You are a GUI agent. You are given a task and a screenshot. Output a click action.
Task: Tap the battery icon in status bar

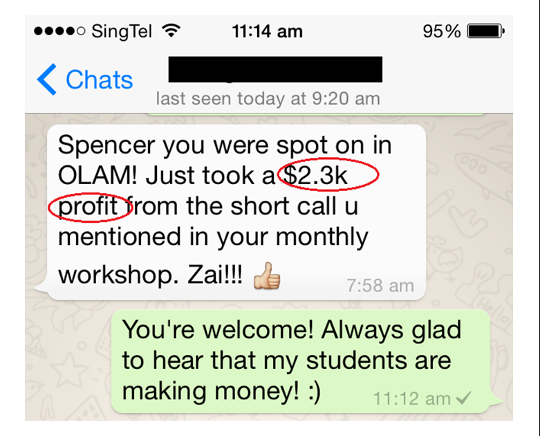486,31
